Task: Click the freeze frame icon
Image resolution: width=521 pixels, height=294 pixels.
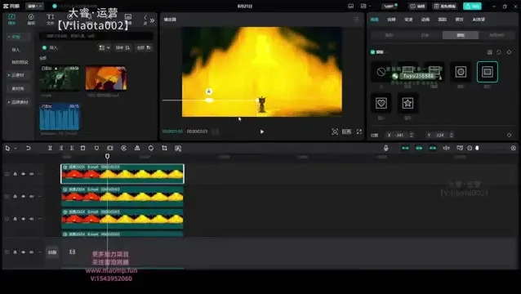Action: 110,148
